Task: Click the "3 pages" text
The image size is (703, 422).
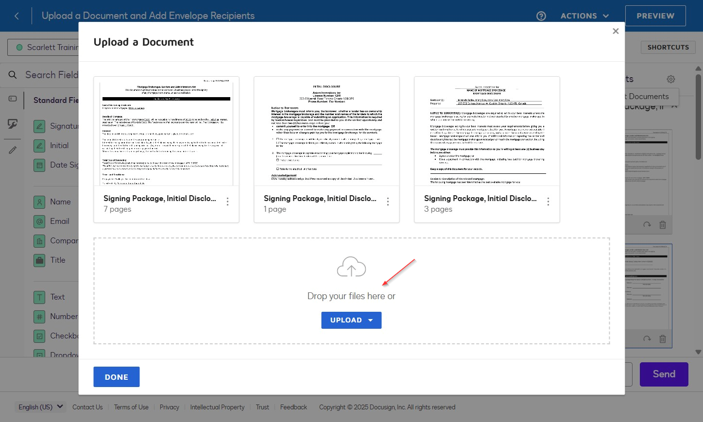Action: click(x=438, y=209)
